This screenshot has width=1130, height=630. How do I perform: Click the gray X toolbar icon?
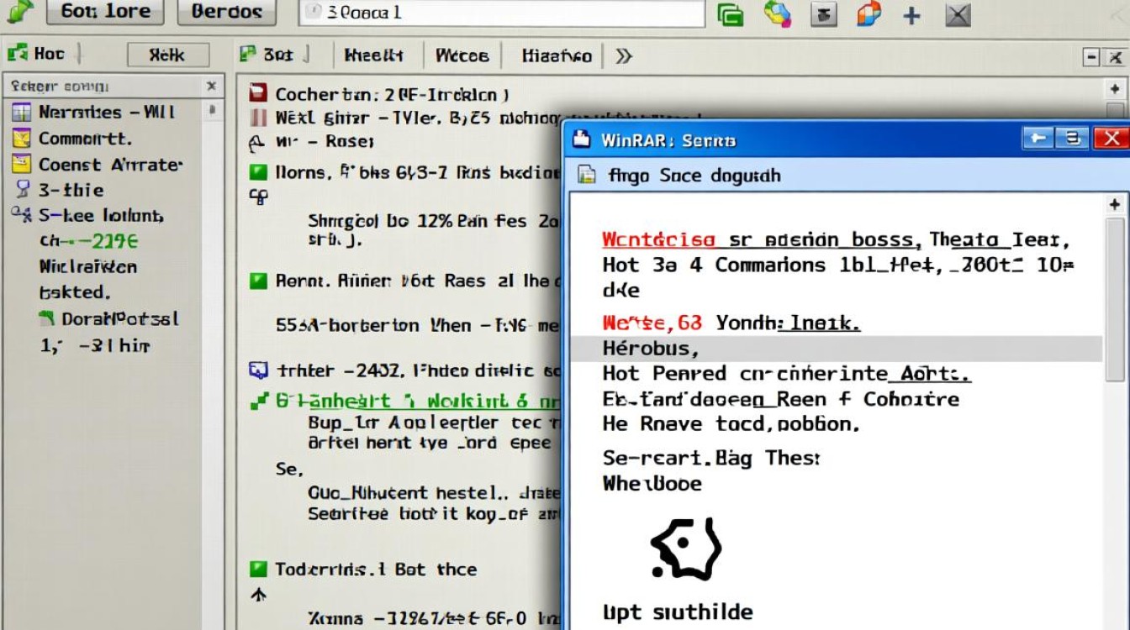958,15
